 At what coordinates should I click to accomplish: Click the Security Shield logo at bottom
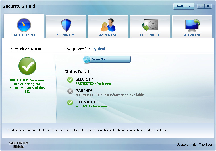pyautogui.click(x=19, y=145)
